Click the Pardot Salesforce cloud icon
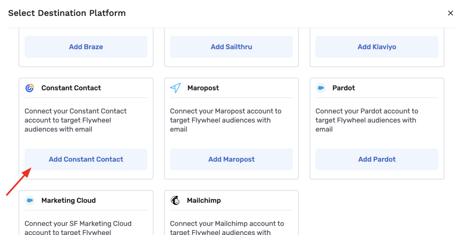This screenshot has height=235, width=464. (x=321, y=88)
